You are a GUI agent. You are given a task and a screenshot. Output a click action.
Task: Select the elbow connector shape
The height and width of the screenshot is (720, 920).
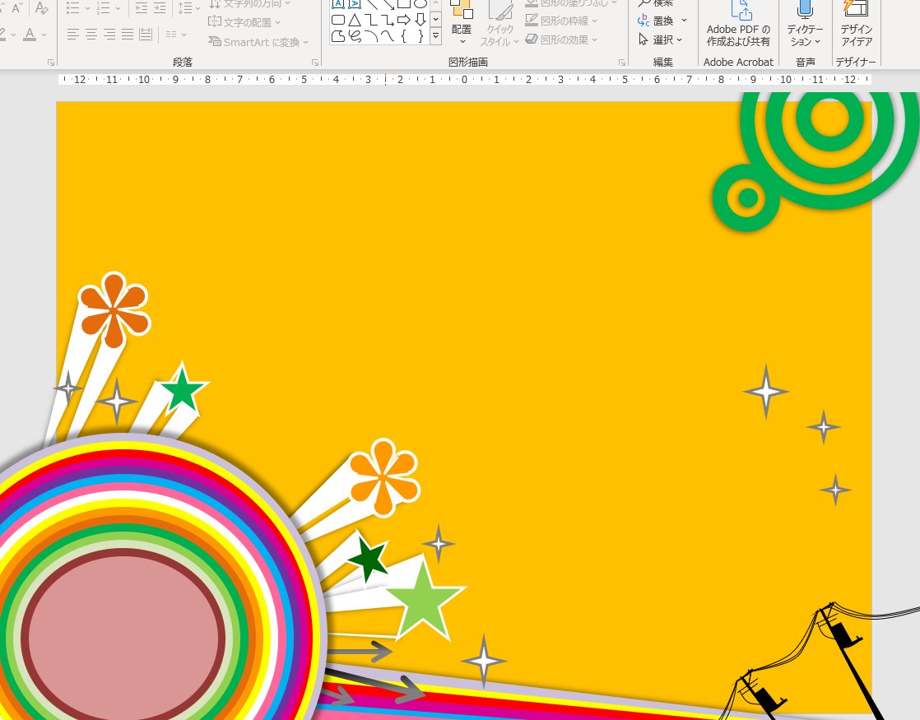tap(371, 21)
